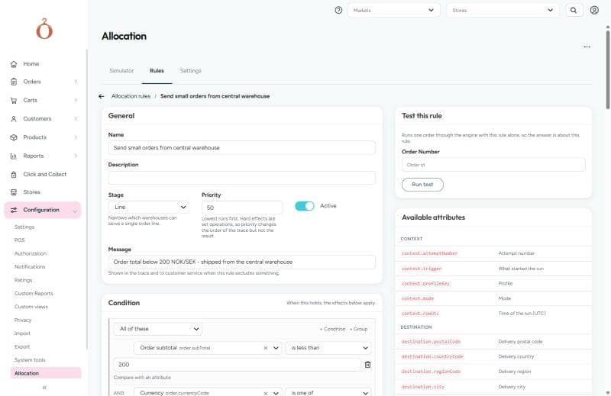
Task: Add a new condition Group
Action: (x=358, y=329)
